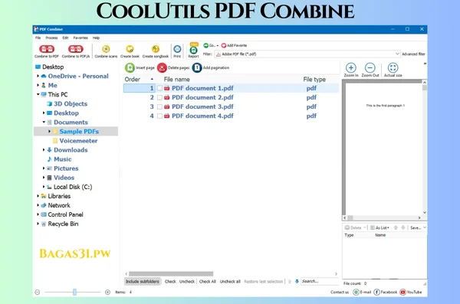This screenshot has height=304, width=460.
Task: Collapse the Documents folder node
Action: [x=44, y=122]
